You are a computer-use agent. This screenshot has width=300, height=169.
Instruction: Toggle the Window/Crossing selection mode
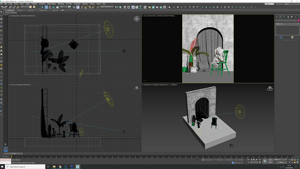[x=42, y=7]
